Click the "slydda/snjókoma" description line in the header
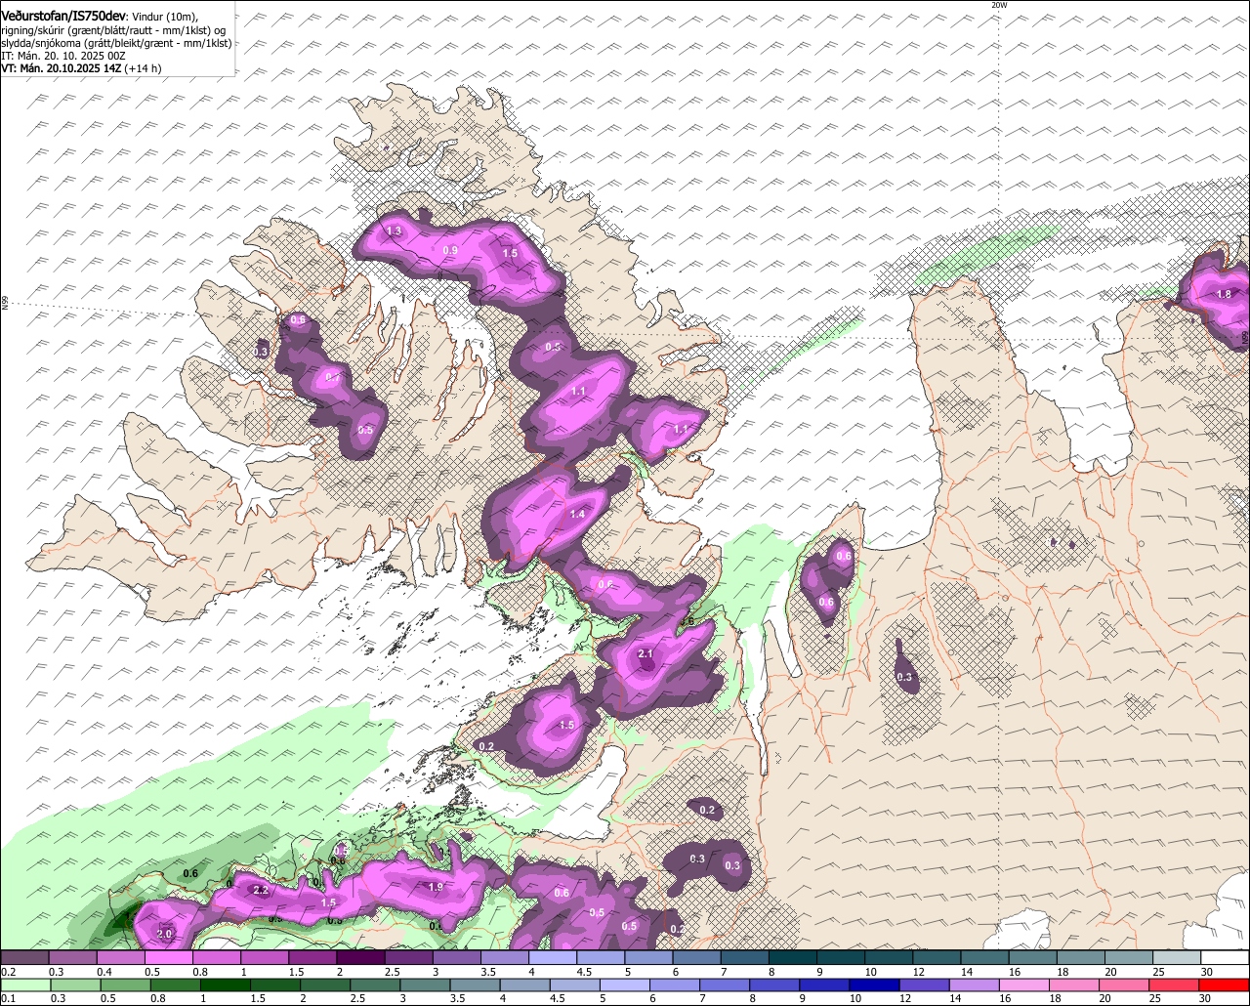Image resolution: width=1250 pixels, height=1006 pixels. pos(115,43)
